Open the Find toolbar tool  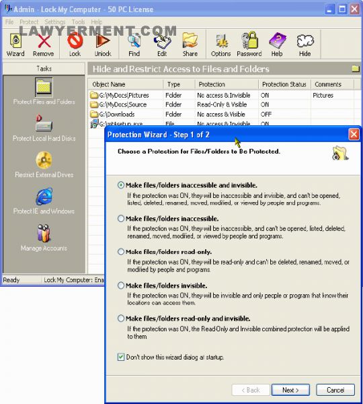pyautogui.click(x=134, y=45)
